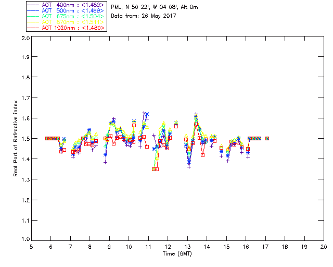This screenshot has width=333, height=267.
Task: Click the 1.4 y-axis label
Action: point(26,159)
